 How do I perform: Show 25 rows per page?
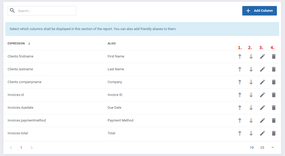point(262,147)
